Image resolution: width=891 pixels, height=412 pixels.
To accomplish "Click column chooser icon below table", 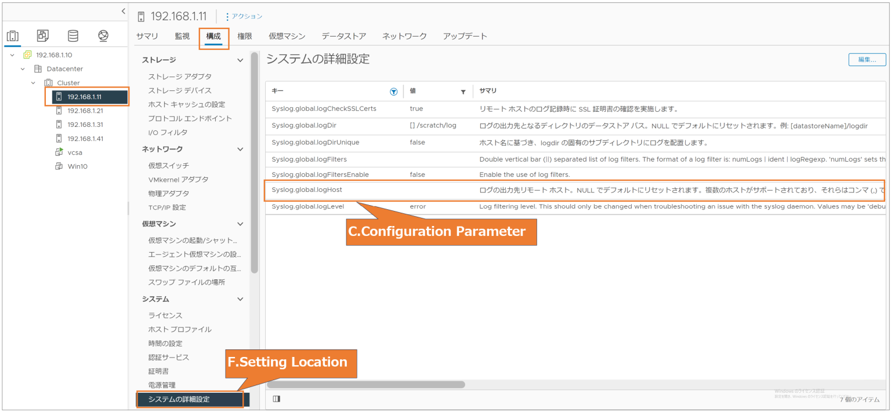I will click(x=276, y=399).
